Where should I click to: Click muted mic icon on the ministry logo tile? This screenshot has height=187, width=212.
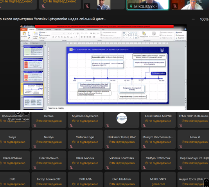tap(108, 125)
